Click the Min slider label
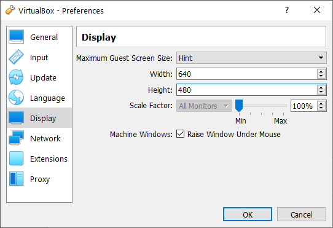 pos(241,120)
